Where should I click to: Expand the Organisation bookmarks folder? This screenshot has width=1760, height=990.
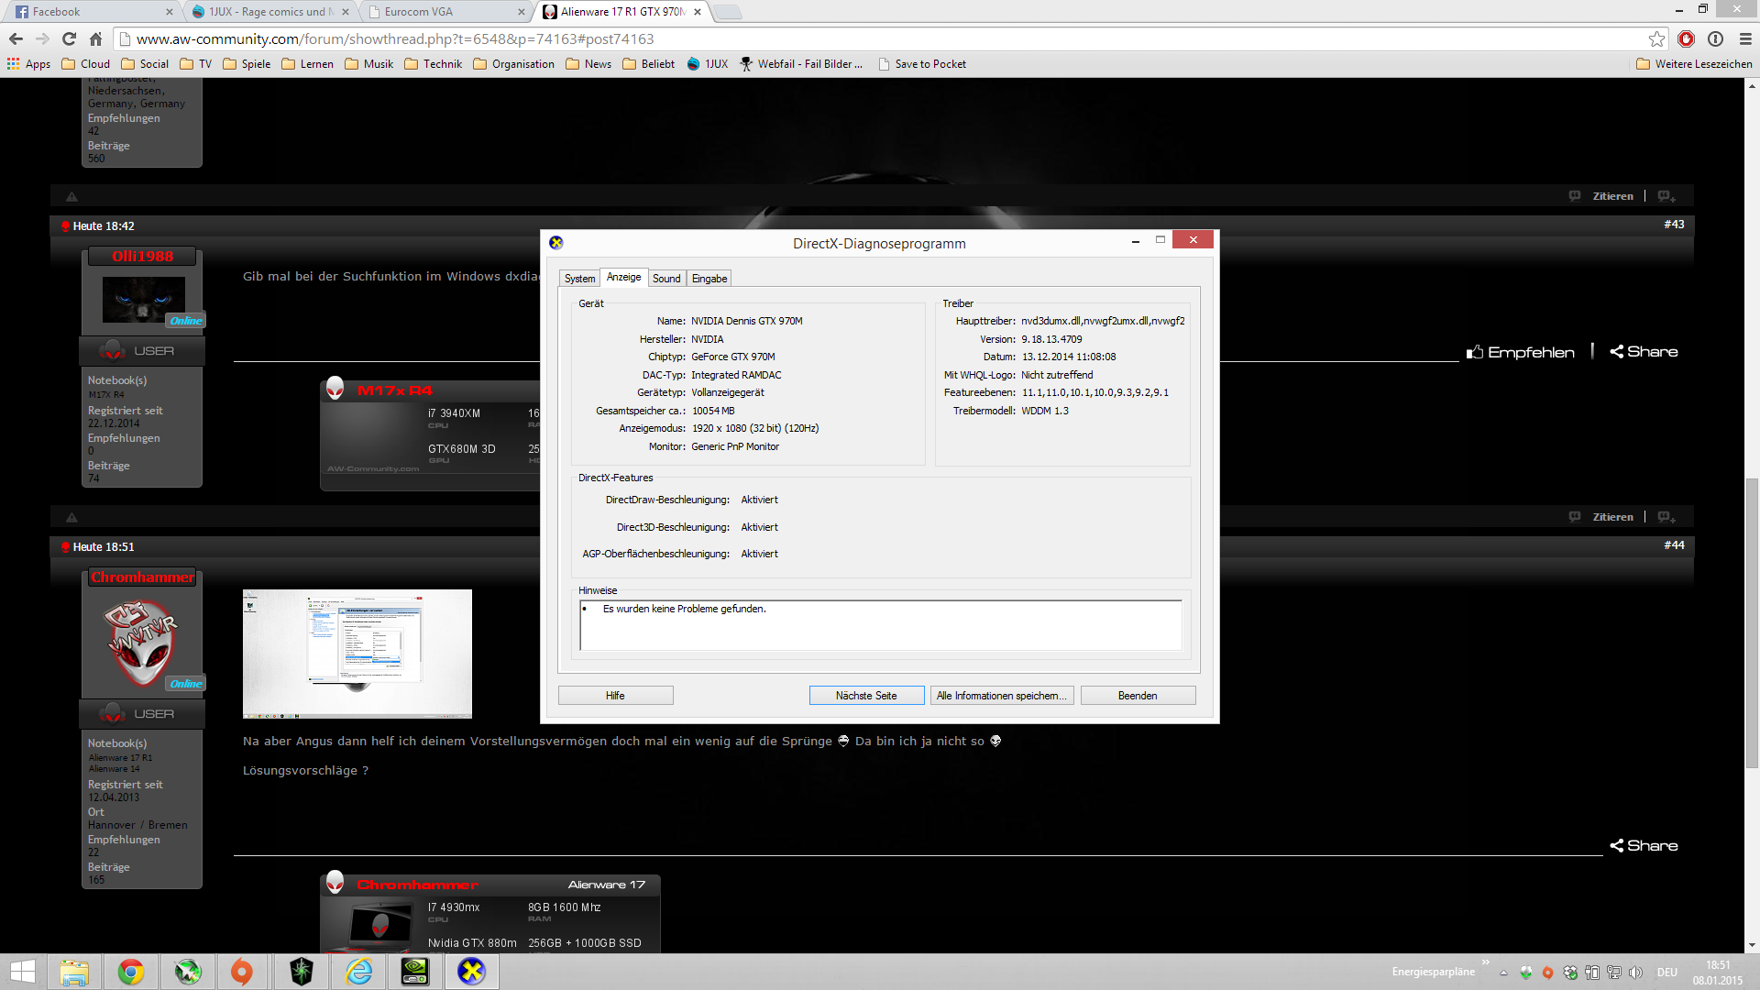(513, 64)
